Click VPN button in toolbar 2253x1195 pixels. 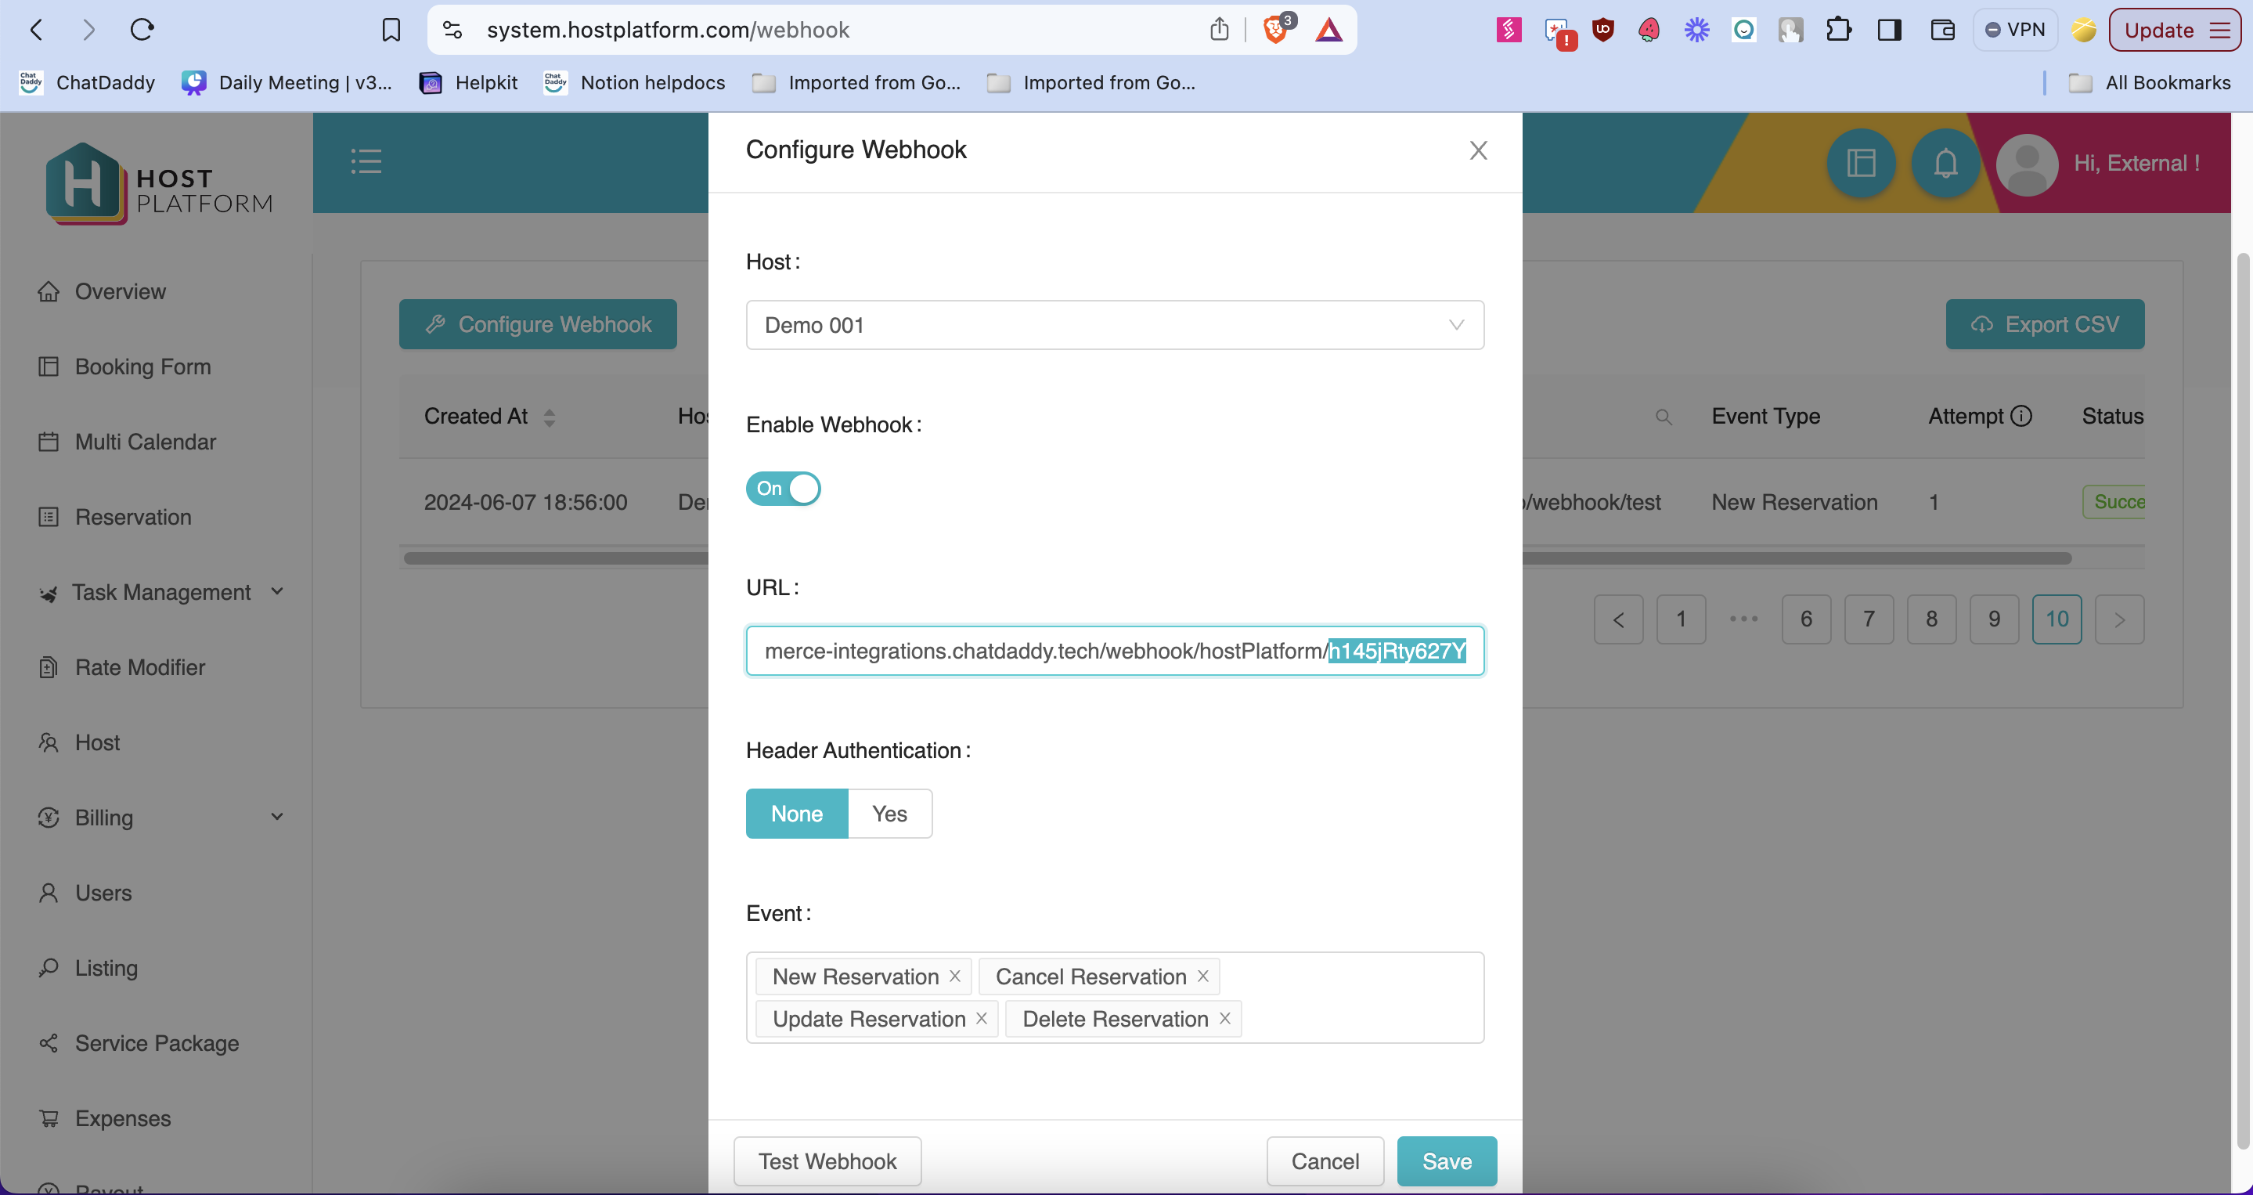2015,30
